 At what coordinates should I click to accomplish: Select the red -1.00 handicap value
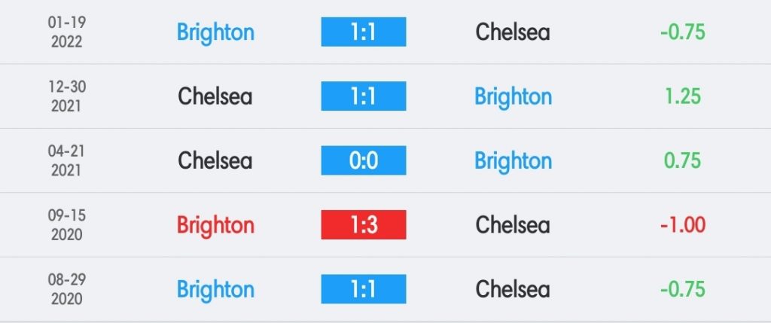[x=682, y=224]
